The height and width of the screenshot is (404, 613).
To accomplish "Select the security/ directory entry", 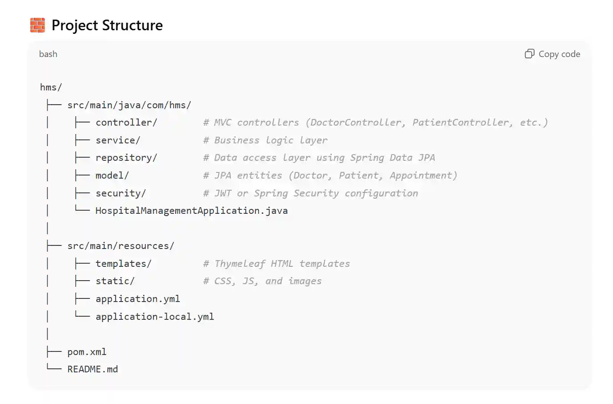I will click(x=120, y=193).
